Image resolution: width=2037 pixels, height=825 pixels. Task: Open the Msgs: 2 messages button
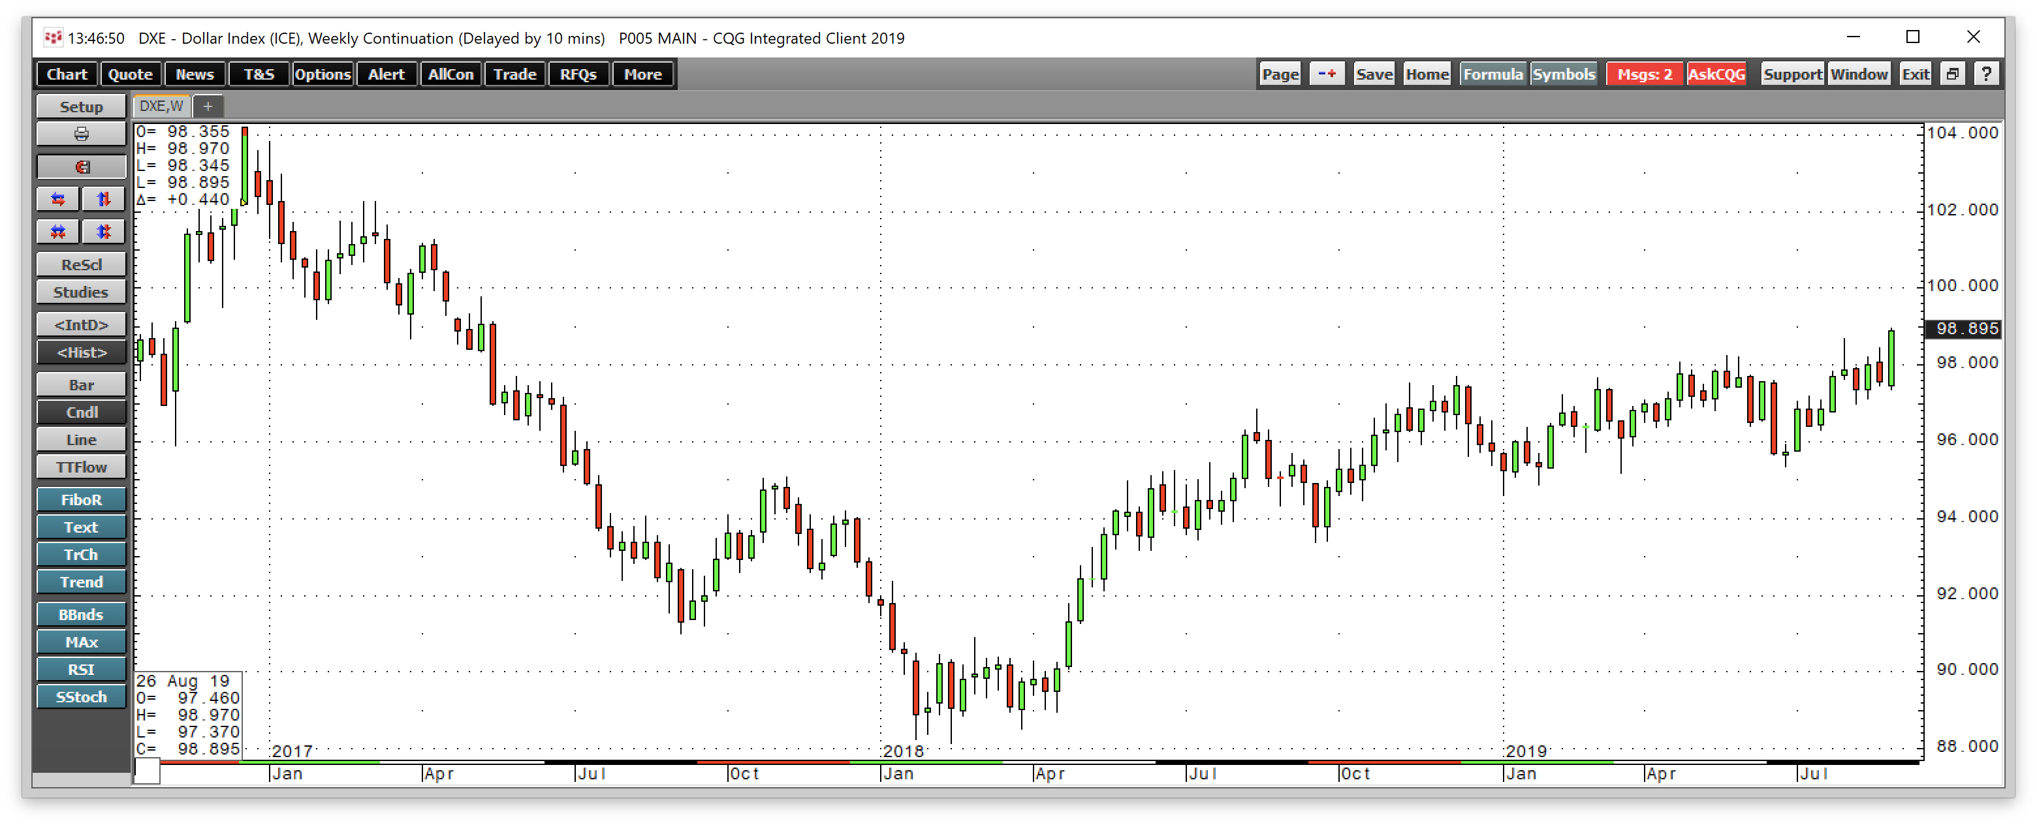[1645, 74]
